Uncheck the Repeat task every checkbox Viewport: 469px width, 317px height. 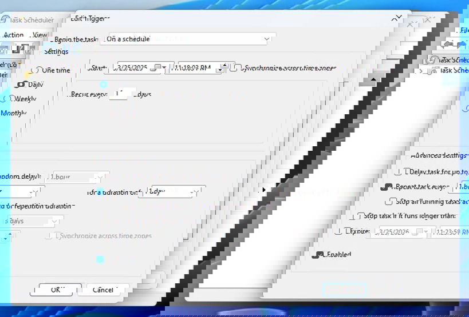coord(386,187)
